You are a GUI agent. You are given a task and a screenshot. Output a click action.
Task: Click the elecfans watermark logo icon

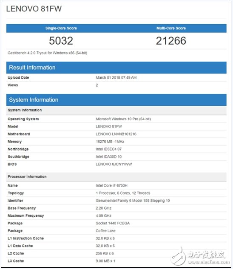(178, 257)
